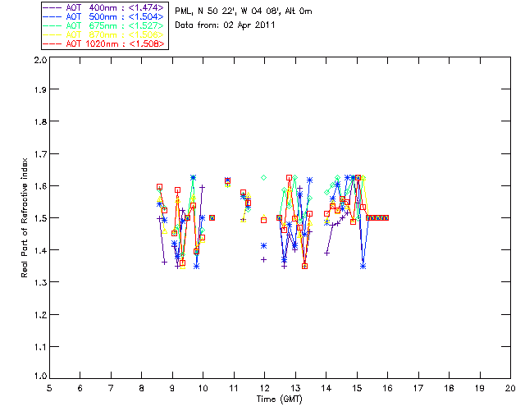Click the isolated green diamond marker at 12 GMT
Screen dimensions: 525x420
click(264, 177)
